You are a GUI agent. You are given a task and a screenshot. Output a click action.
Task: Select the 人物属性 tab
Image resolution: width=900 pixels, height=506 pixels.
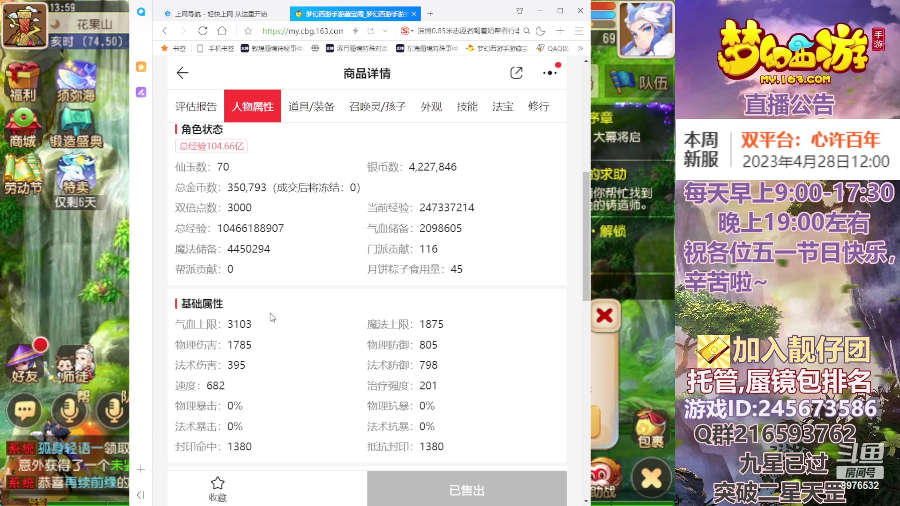point(253,106)
